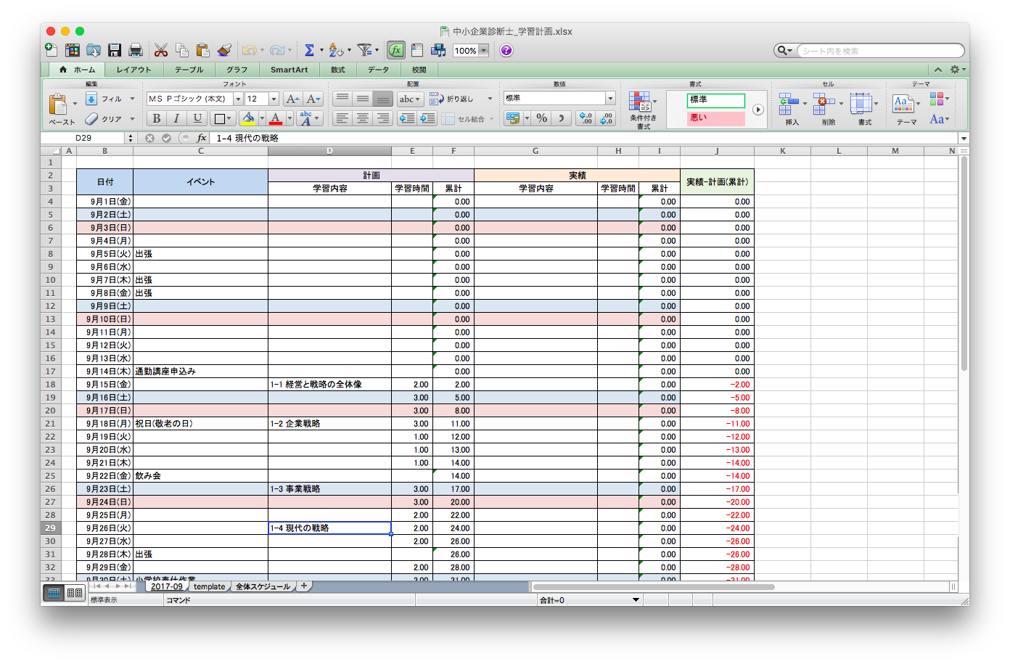Image resolution: width=1010 pixels, height=664 pixels.
Task: Switch to the 全体スケジュール sheet tab
Action: [x=263, y=586]
